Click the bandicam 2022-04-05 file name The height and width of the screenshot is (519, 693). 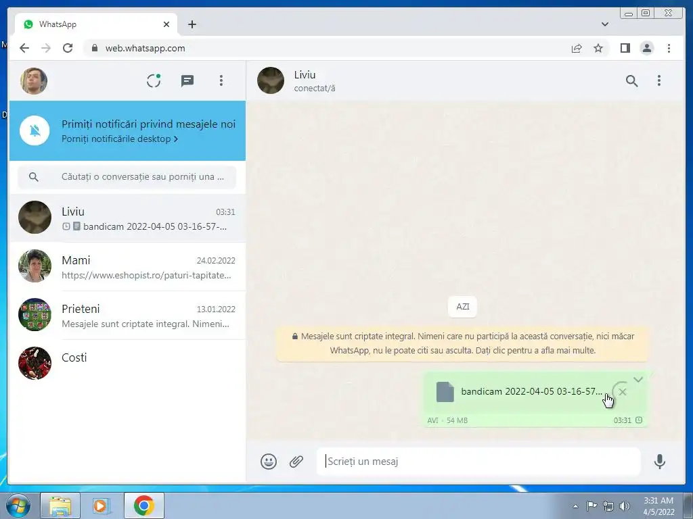pyautogui.click(x=532, y=391)
